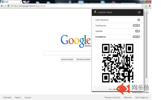Click the Final Balance row label
161x100 pixels.
100,37
